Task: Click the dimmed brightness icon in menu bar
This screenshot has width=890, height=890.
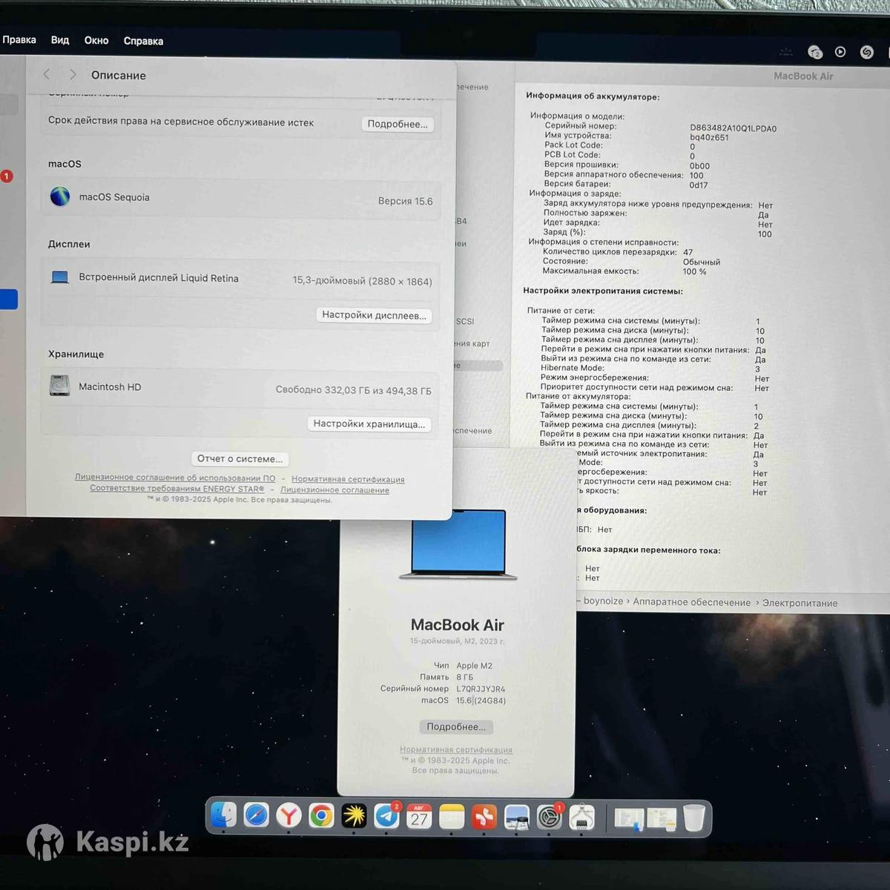Action: coord(786,52)
